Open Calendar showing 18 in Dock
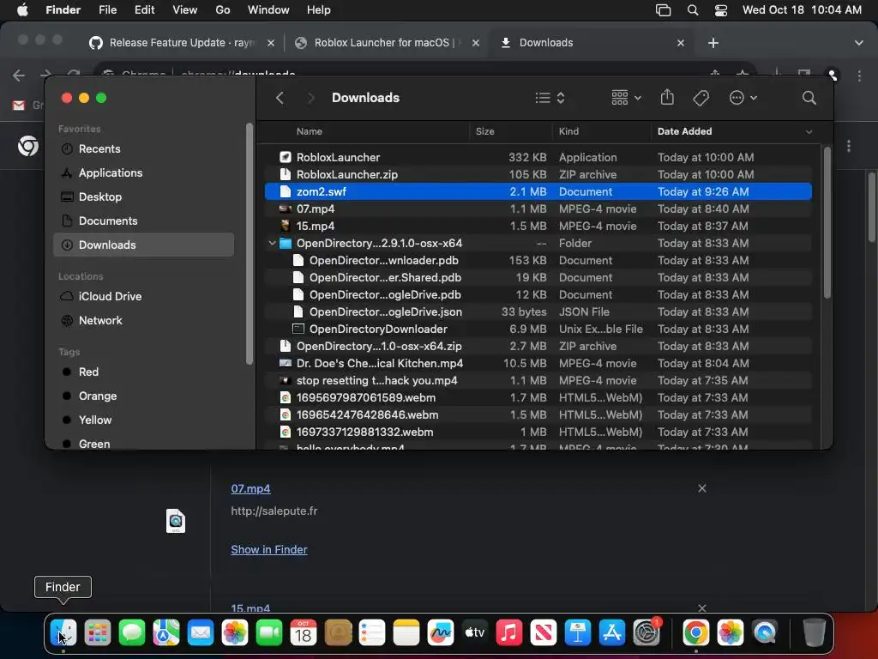Image resolution: width=878 pixels, height=659 pixels. pyautogui.click(x=304, y=632)
